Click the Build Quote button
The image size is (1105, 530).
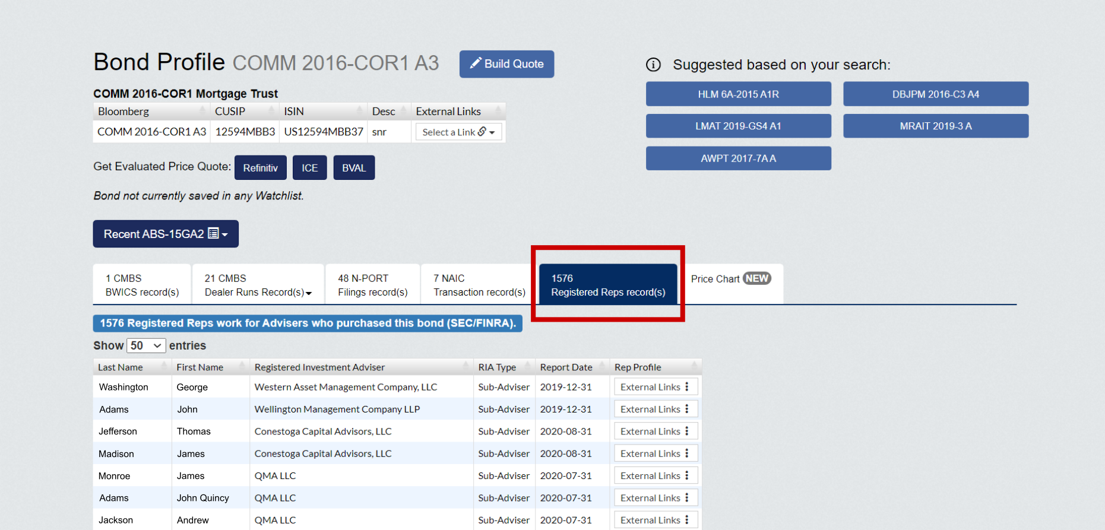[x=506, y=64]
